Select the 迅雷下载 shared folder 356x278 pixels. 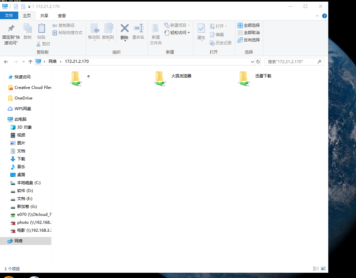[255, 78]
